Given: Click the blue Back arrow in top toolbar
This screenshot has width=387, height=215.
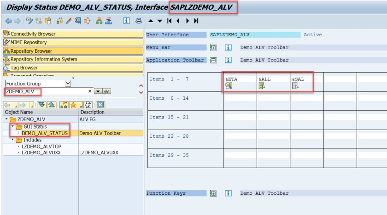Looking at the screenshot, I should coord(8,21).
